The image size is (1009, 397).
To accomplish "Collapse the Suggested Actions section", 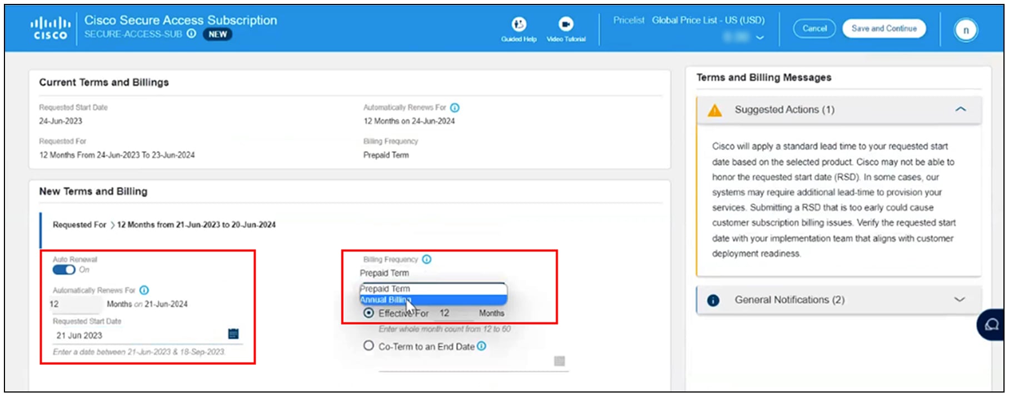I will click(x=960, y=110).
